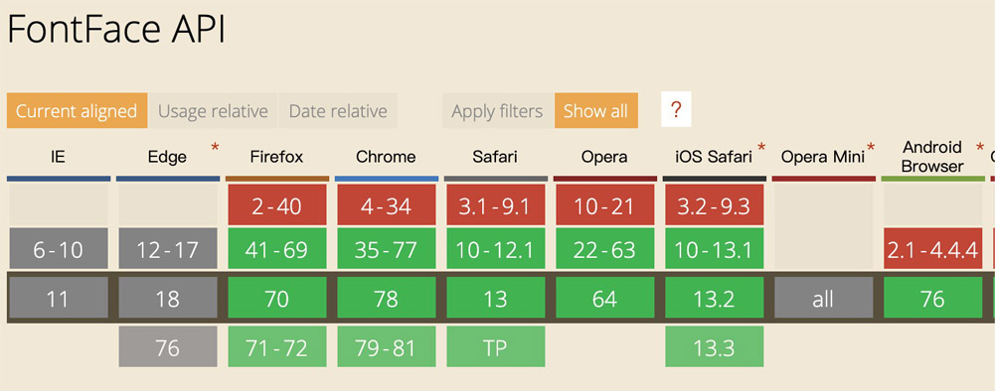Viewport: 995px width, 391px height.
Task: Select iOS Safari 10-13.1 cell
Action: point(714,249)
